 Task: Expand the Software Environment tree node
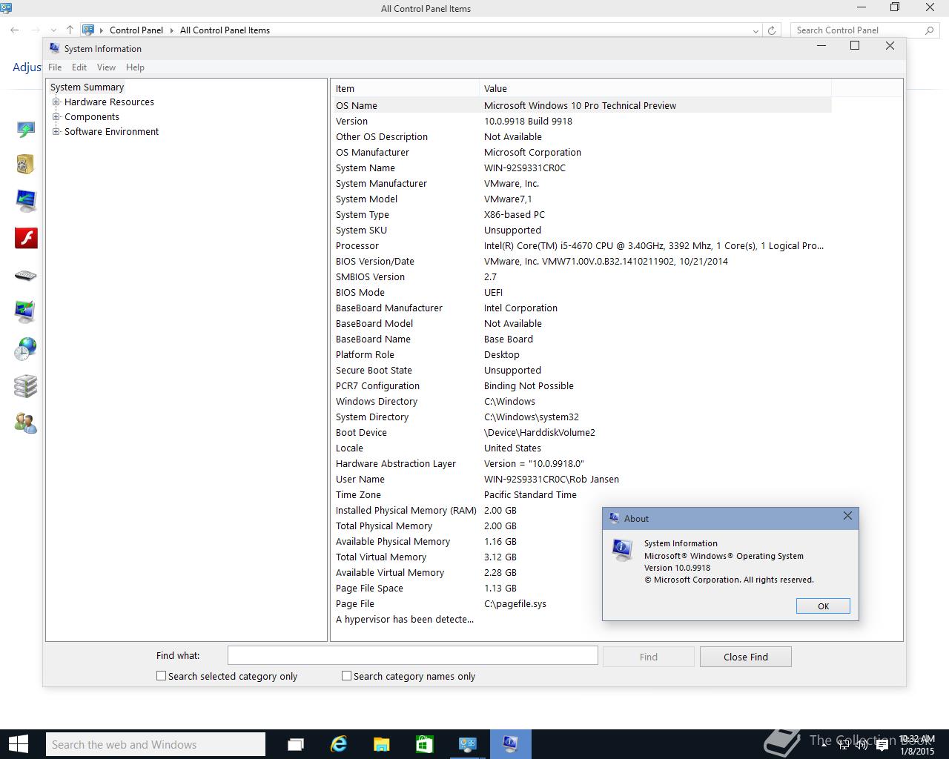coord(56,132)
